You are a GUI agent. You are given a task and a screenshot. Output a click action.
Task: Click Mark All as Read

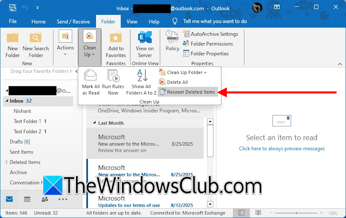(x=90, y=82)
